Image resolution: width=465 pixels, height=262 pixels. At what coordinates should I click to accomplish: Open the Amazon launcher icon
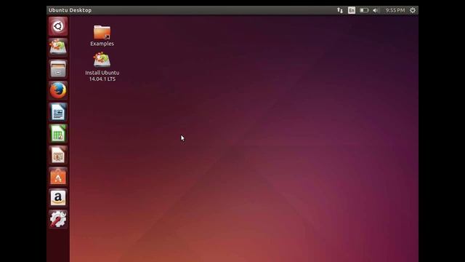[58, 198]
